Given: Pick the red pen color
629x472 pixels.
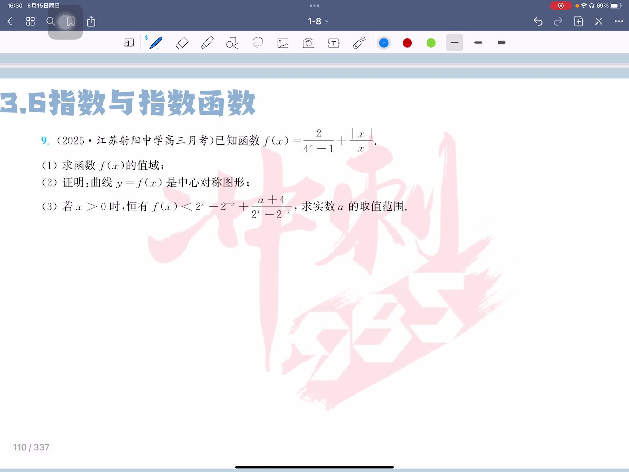Looking at the screenshot, I should [x=407, y=43].
